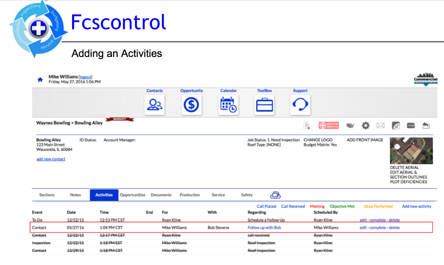
Task: Open the Support headset icon
Action: pyautogui.click(x=300, y=105)
